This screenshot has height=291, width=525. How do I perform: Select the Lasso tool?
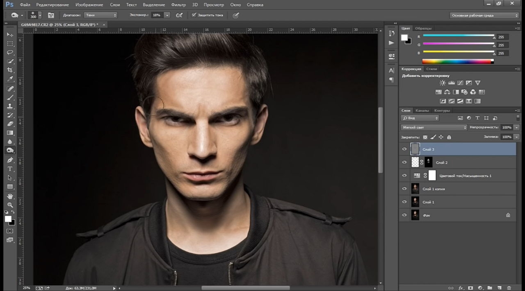point(10,53)
